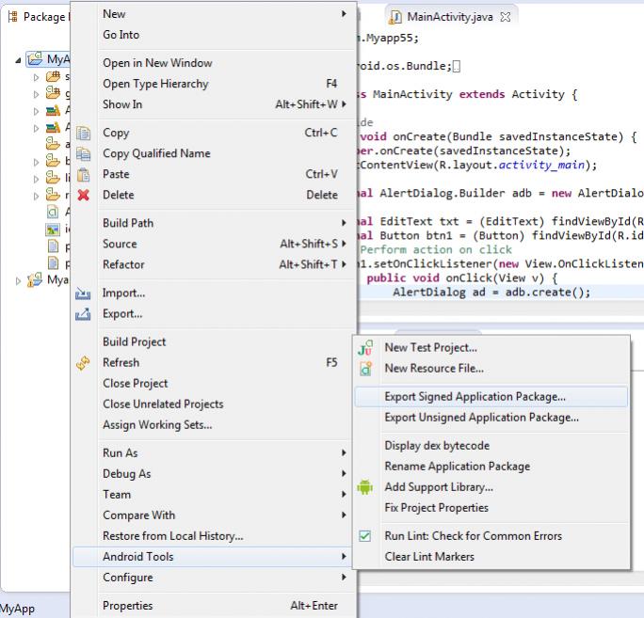Screen dimensions: 644x618
Task: Expand folded imports marker after Bundle
Action: (457, 67)
